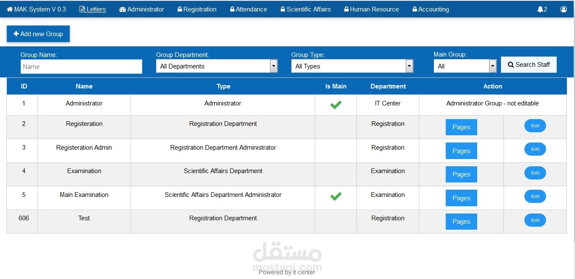The height and width of the screenshot is (279, 575).
Task: Edit the Test group row
Action: point(535,220)
